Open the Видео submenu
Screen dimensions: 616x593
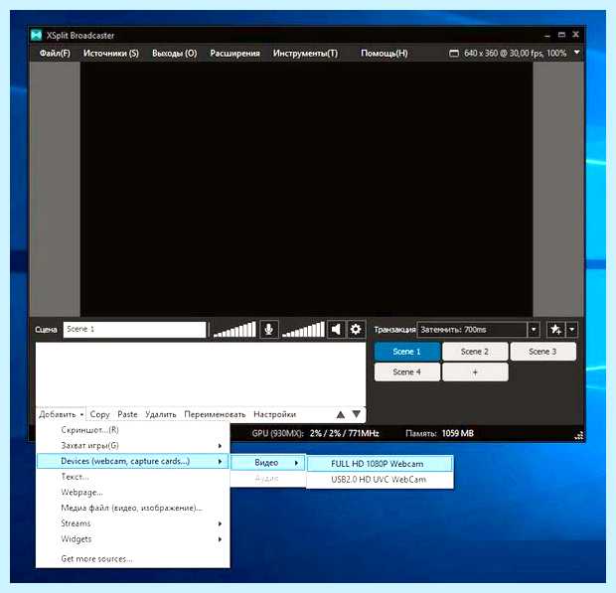pyautogui.click(x=268, y=463)
